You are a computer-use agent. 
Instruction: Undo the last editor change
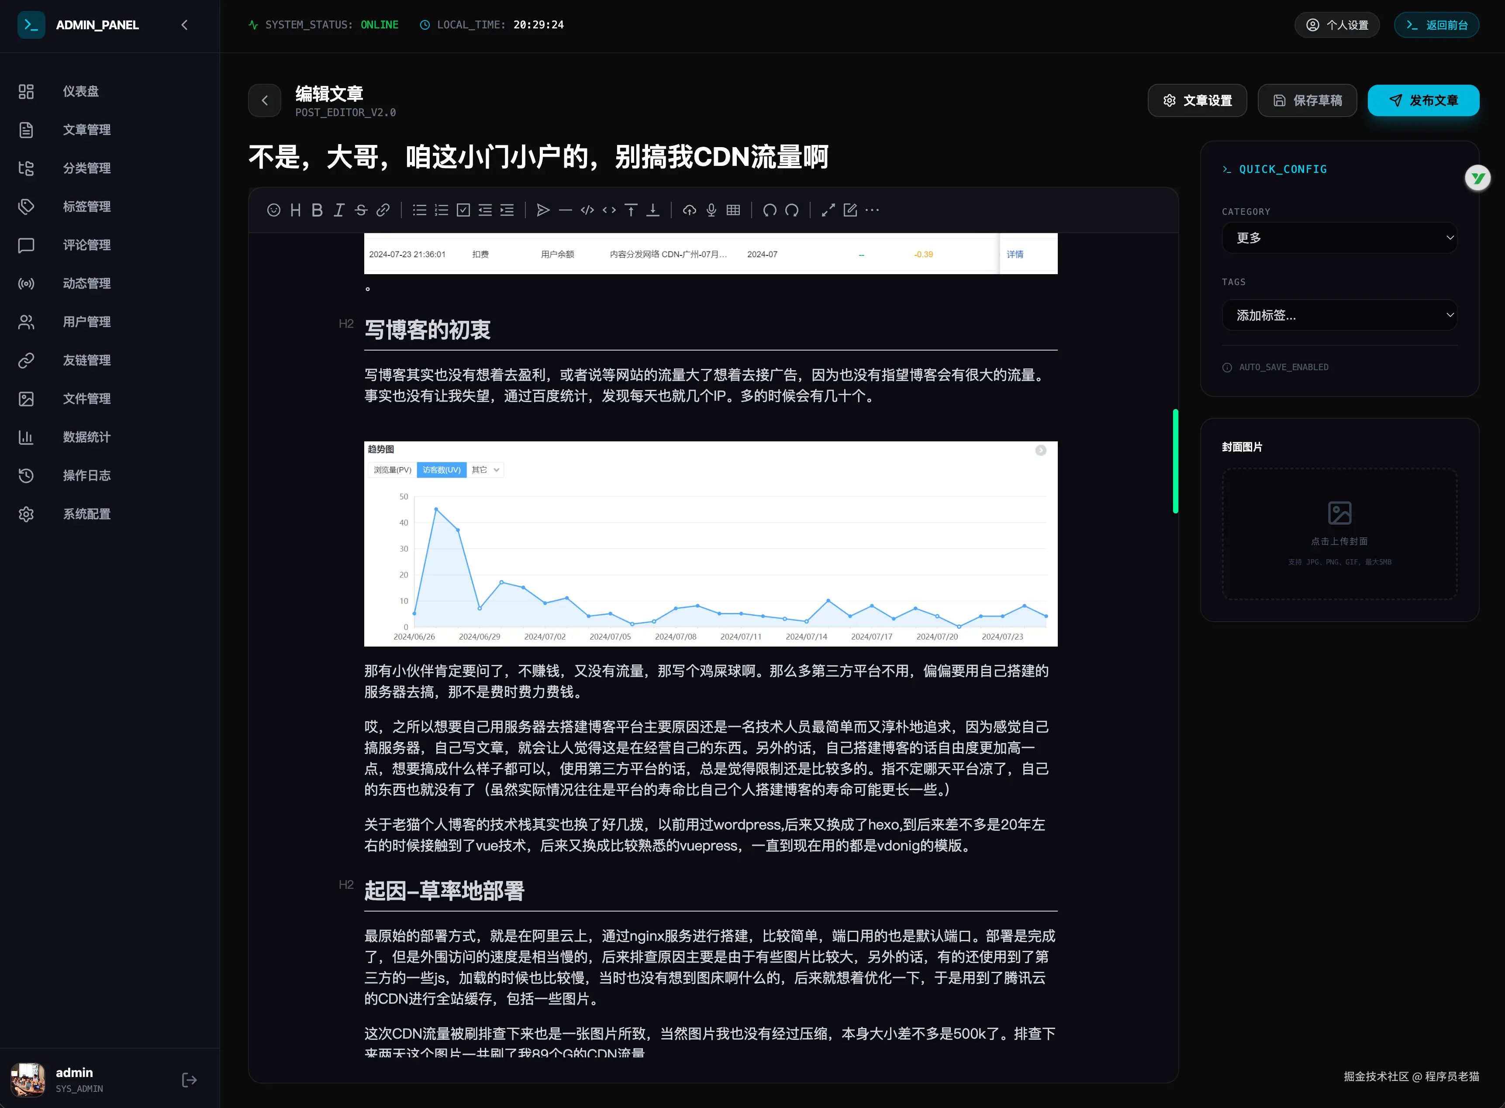pos(770,210)
